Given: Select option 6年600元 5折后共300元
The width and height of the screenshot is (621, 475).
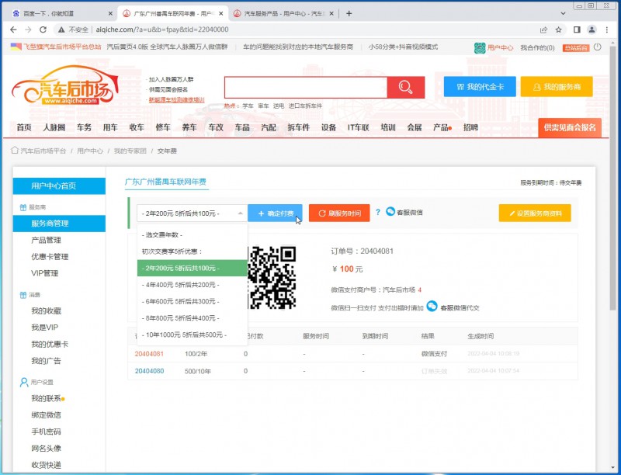Looking at the screenshot, I should 192,301.
